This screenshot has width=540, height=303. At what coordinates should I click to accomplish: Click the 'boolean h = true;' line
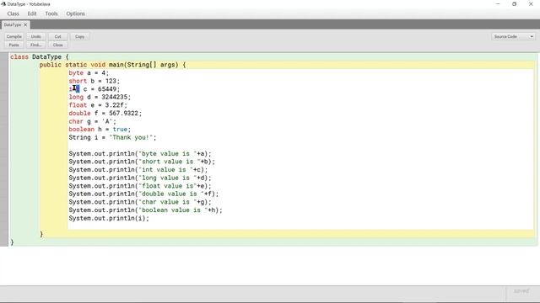point(100,130)
